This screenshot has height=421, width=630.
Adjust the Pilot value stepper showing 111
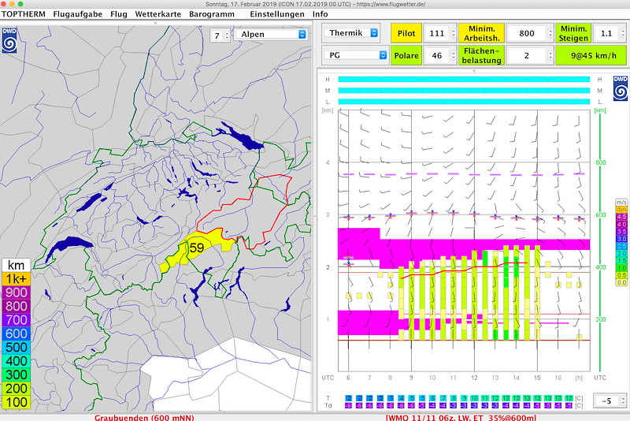pos(454,33)
